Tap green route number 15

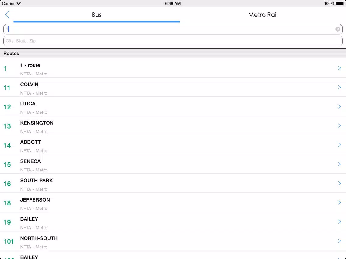pos(7,165)
